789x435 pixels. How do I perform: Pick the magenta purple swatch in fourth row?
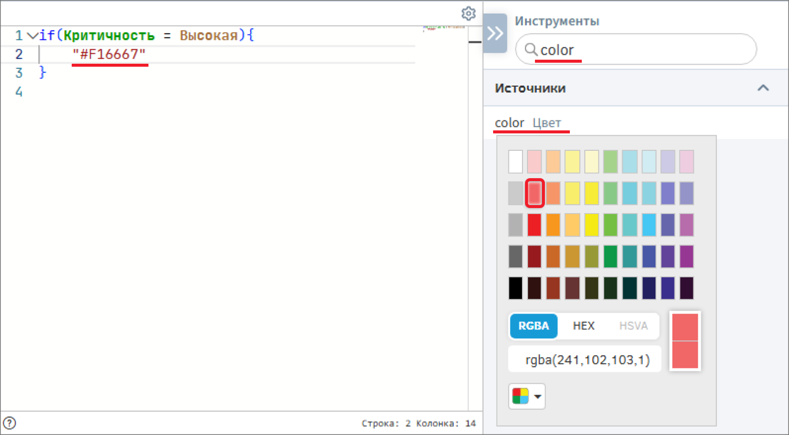point(687,257)
